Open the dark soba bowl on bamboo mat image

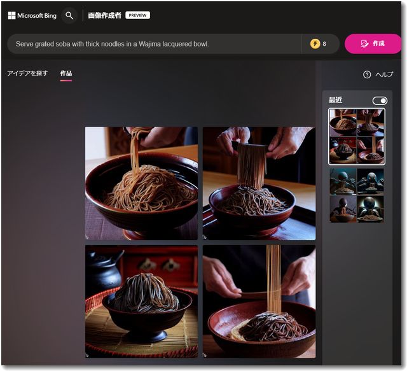coord(141,302)
